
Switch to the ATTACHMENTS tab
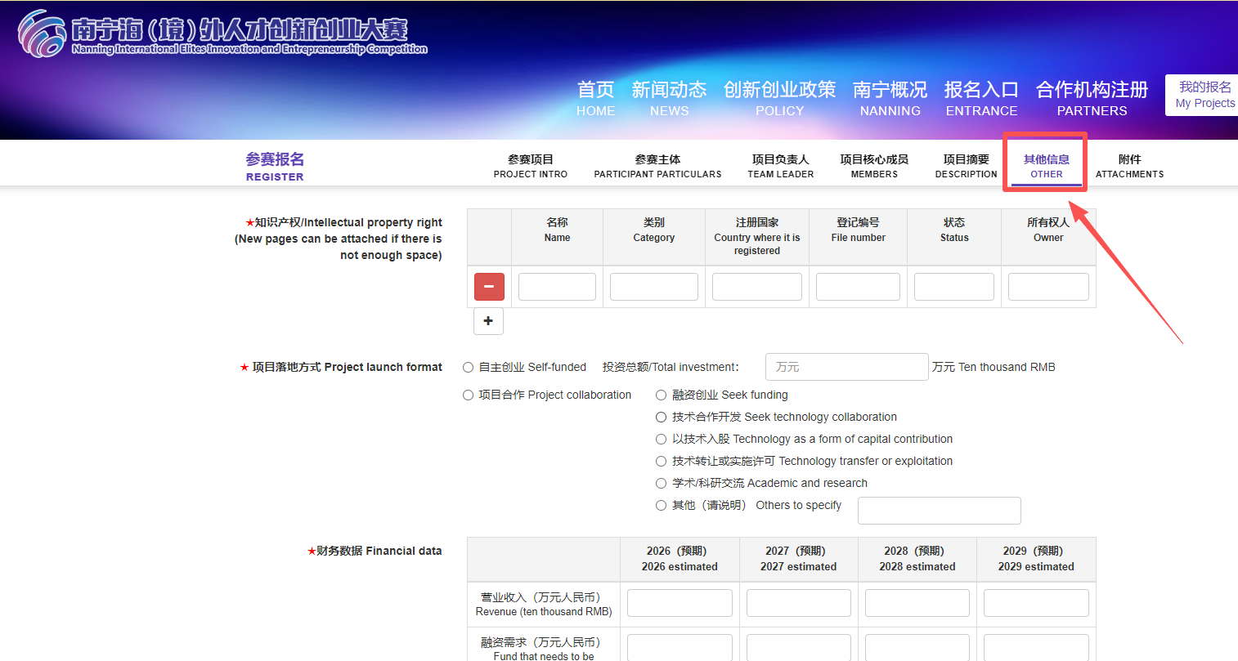(1129, 166)
